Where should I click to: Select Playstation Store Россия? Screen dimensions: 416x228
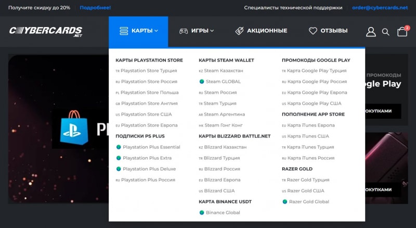147,82
